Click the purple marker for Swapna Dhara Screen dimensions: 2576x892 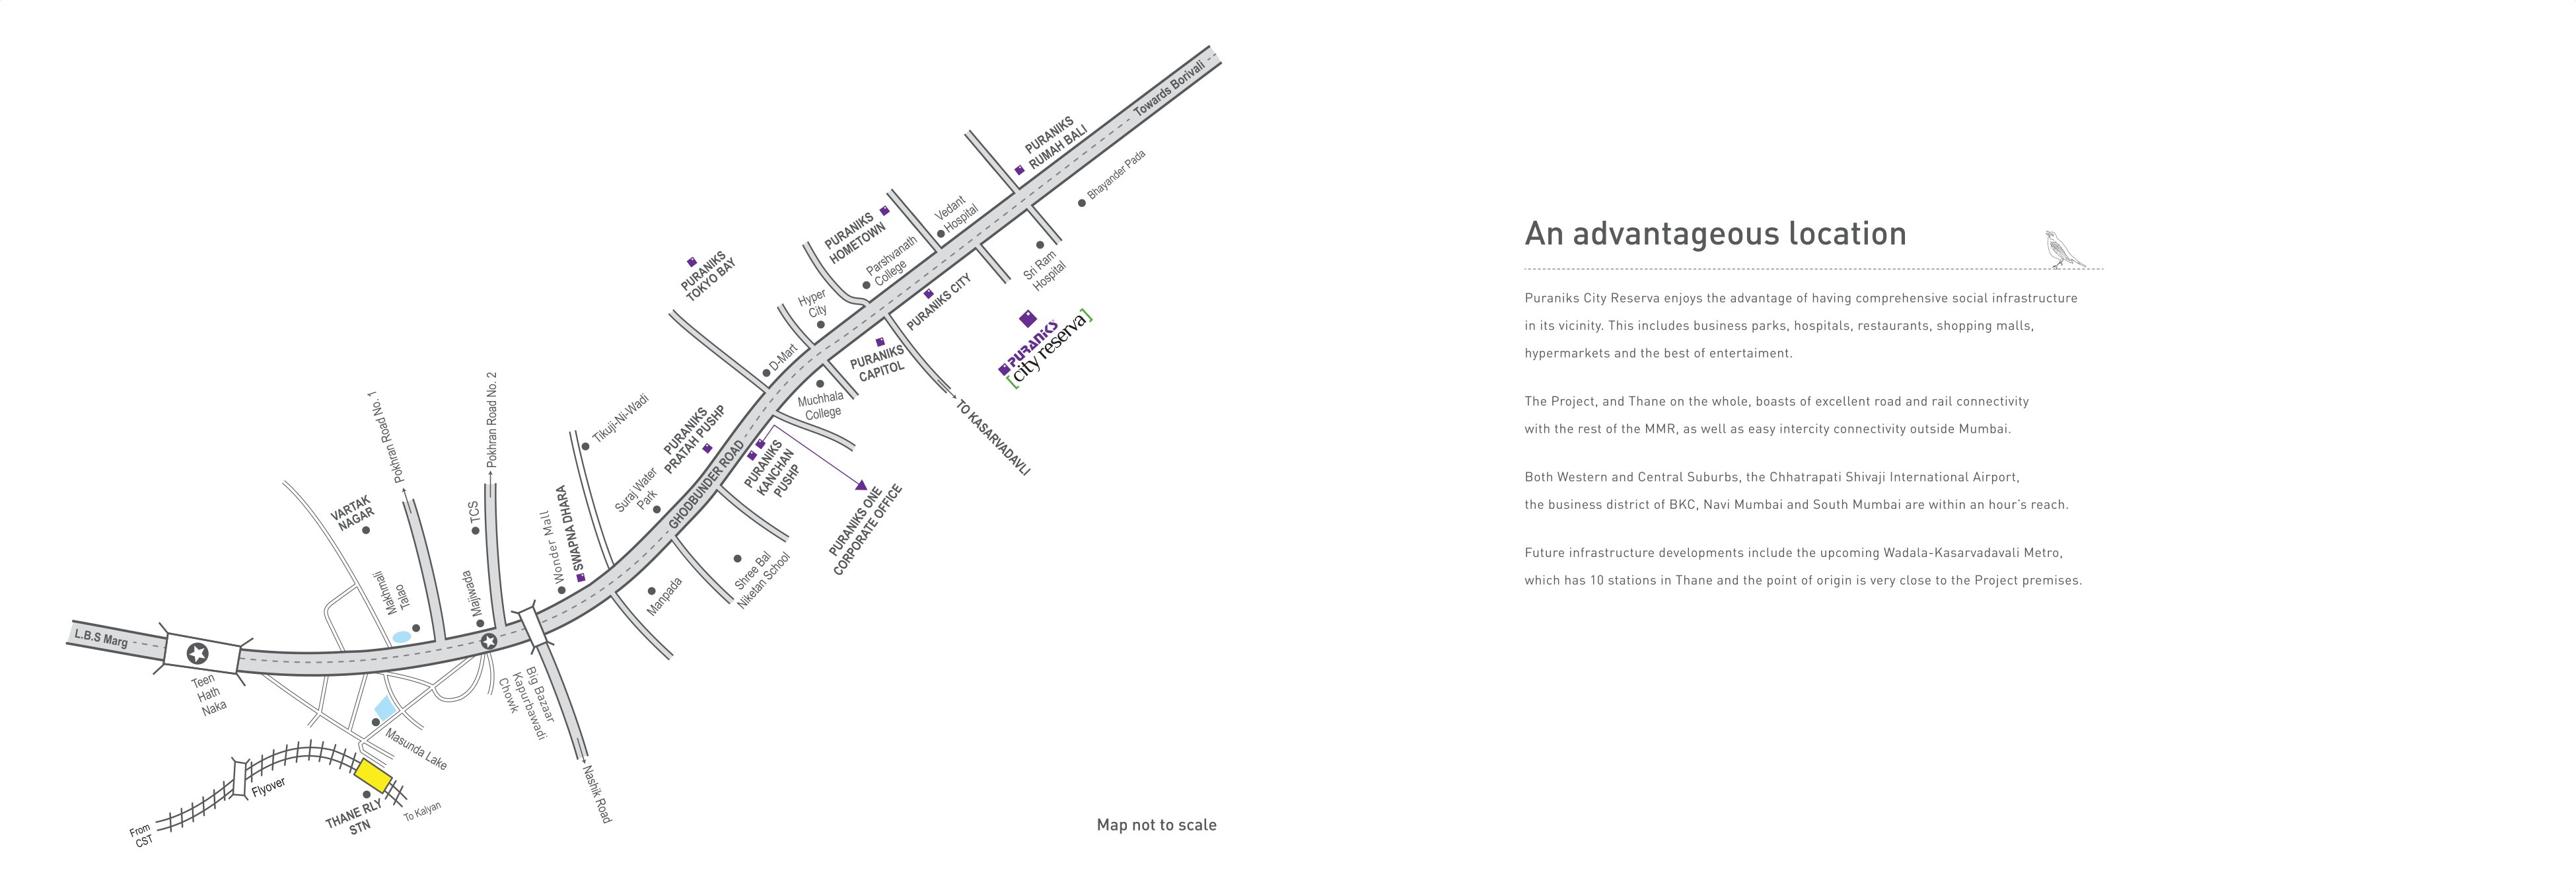[x=580, y=577]
